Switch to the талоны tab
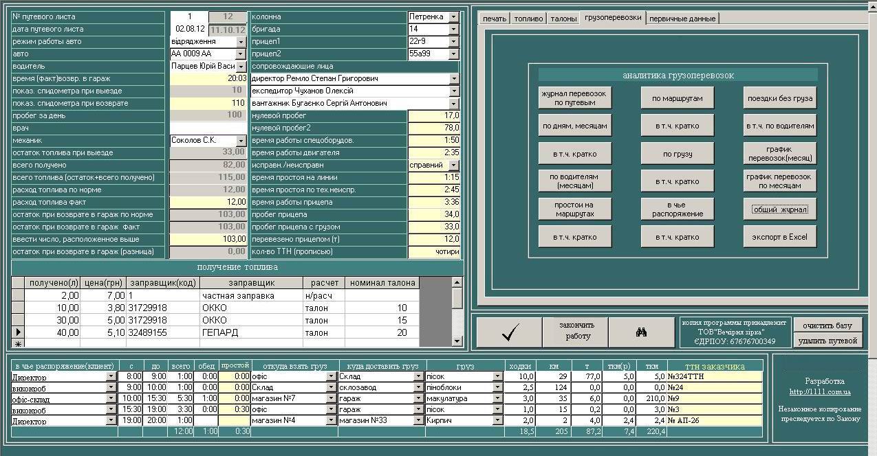877x456 pixels. point(563,19)
